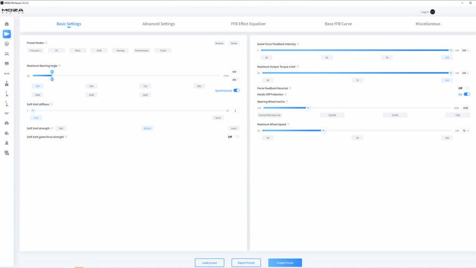Open the steering wheel settings sidebar icon
Image resolution: width=476 pixels, height=268 pixels.
[x=7, y=44]
